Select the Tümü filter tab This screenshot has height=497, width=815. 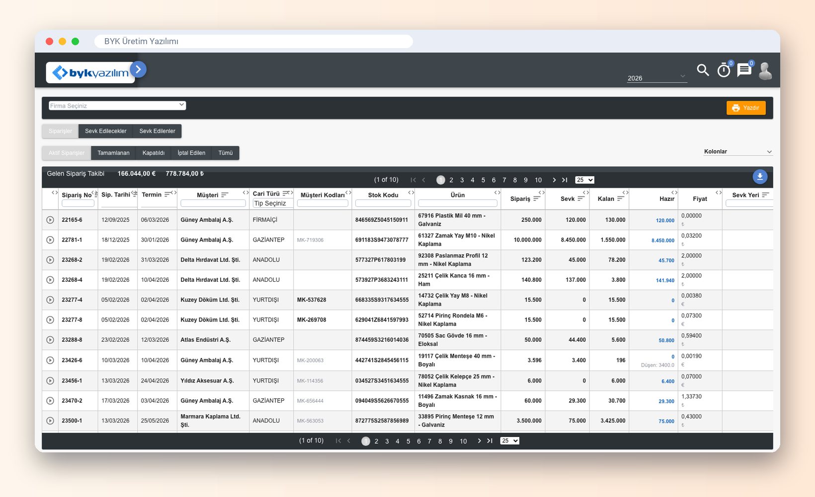(226, 153)
